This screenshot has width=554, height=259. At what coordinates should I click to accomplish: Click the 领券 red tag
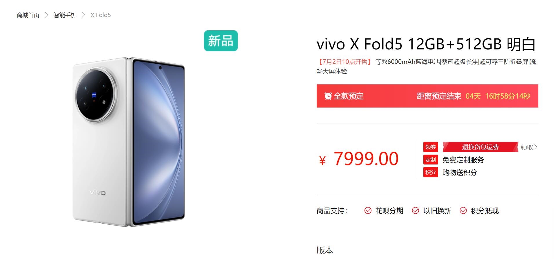(431, 147)
